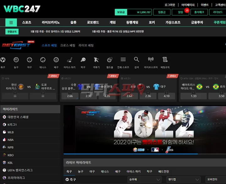The image size is (226, 184).
Task: Bet 포항 vs 대구 draw odds 2.36
Action: click(148, 96)
